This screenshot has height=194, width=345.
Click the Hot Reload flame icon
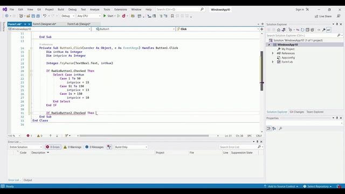pos(123,16)
